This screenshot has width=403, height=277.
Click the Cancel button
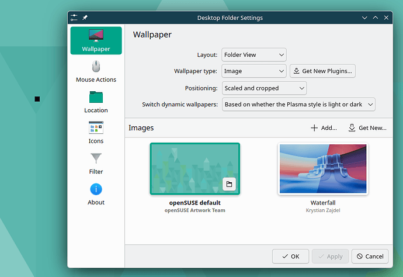coord(370,257)
